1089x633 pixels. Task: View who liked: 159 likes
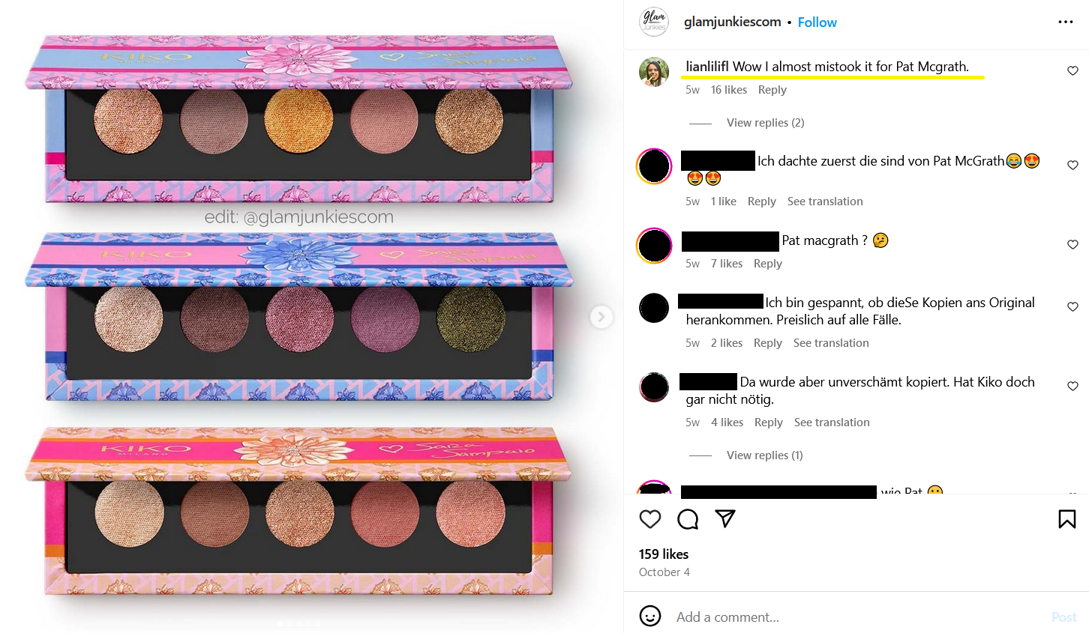tap(664, 554)
